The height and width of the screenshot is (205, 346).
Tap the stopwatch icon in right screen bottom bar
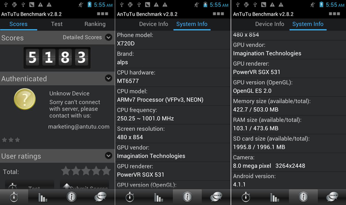point(246,197)
